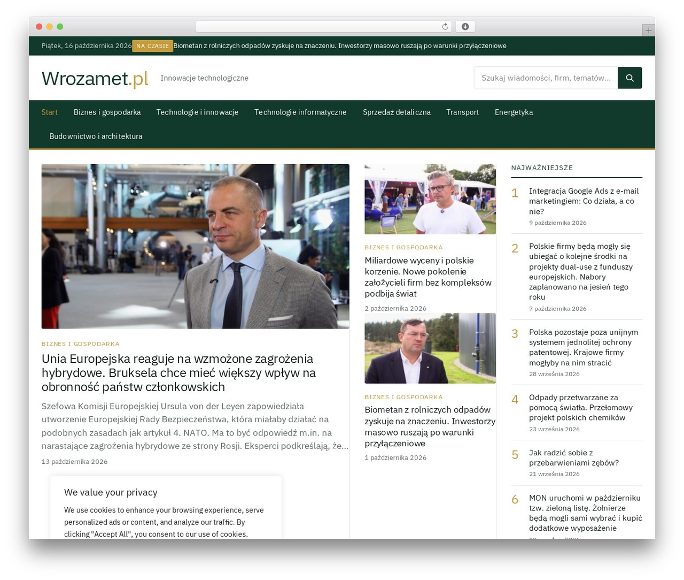Go to Start menu item
The width and height of the screenshot is (684, 580).
pos(50,112)
